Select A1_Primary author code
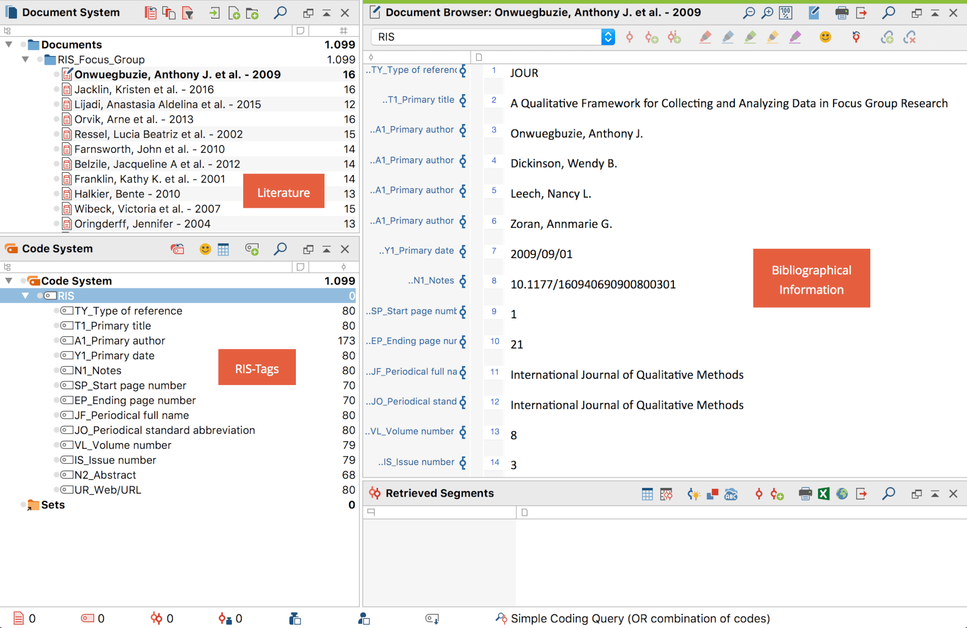Image resolution: width=967 pixels, height=628 pixels. 119,341
